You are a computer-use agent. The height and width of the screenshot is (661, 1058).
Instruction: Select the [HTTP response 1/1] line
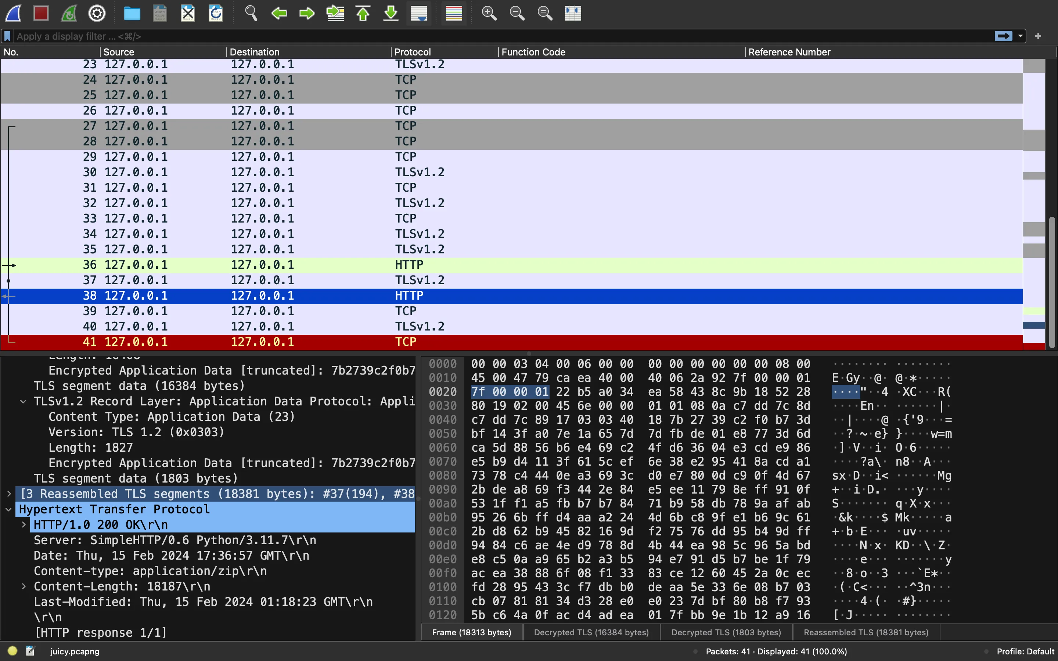click(x=101, y=633)
